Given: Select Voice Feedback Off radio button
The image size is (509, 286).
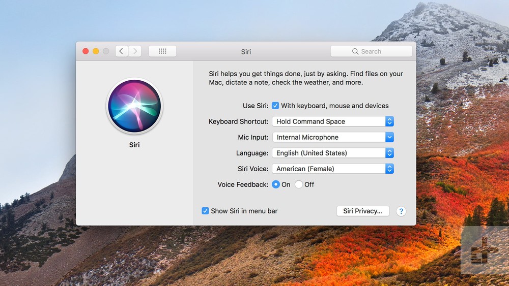Looking at the screenshot, I should tap(299, 184).
